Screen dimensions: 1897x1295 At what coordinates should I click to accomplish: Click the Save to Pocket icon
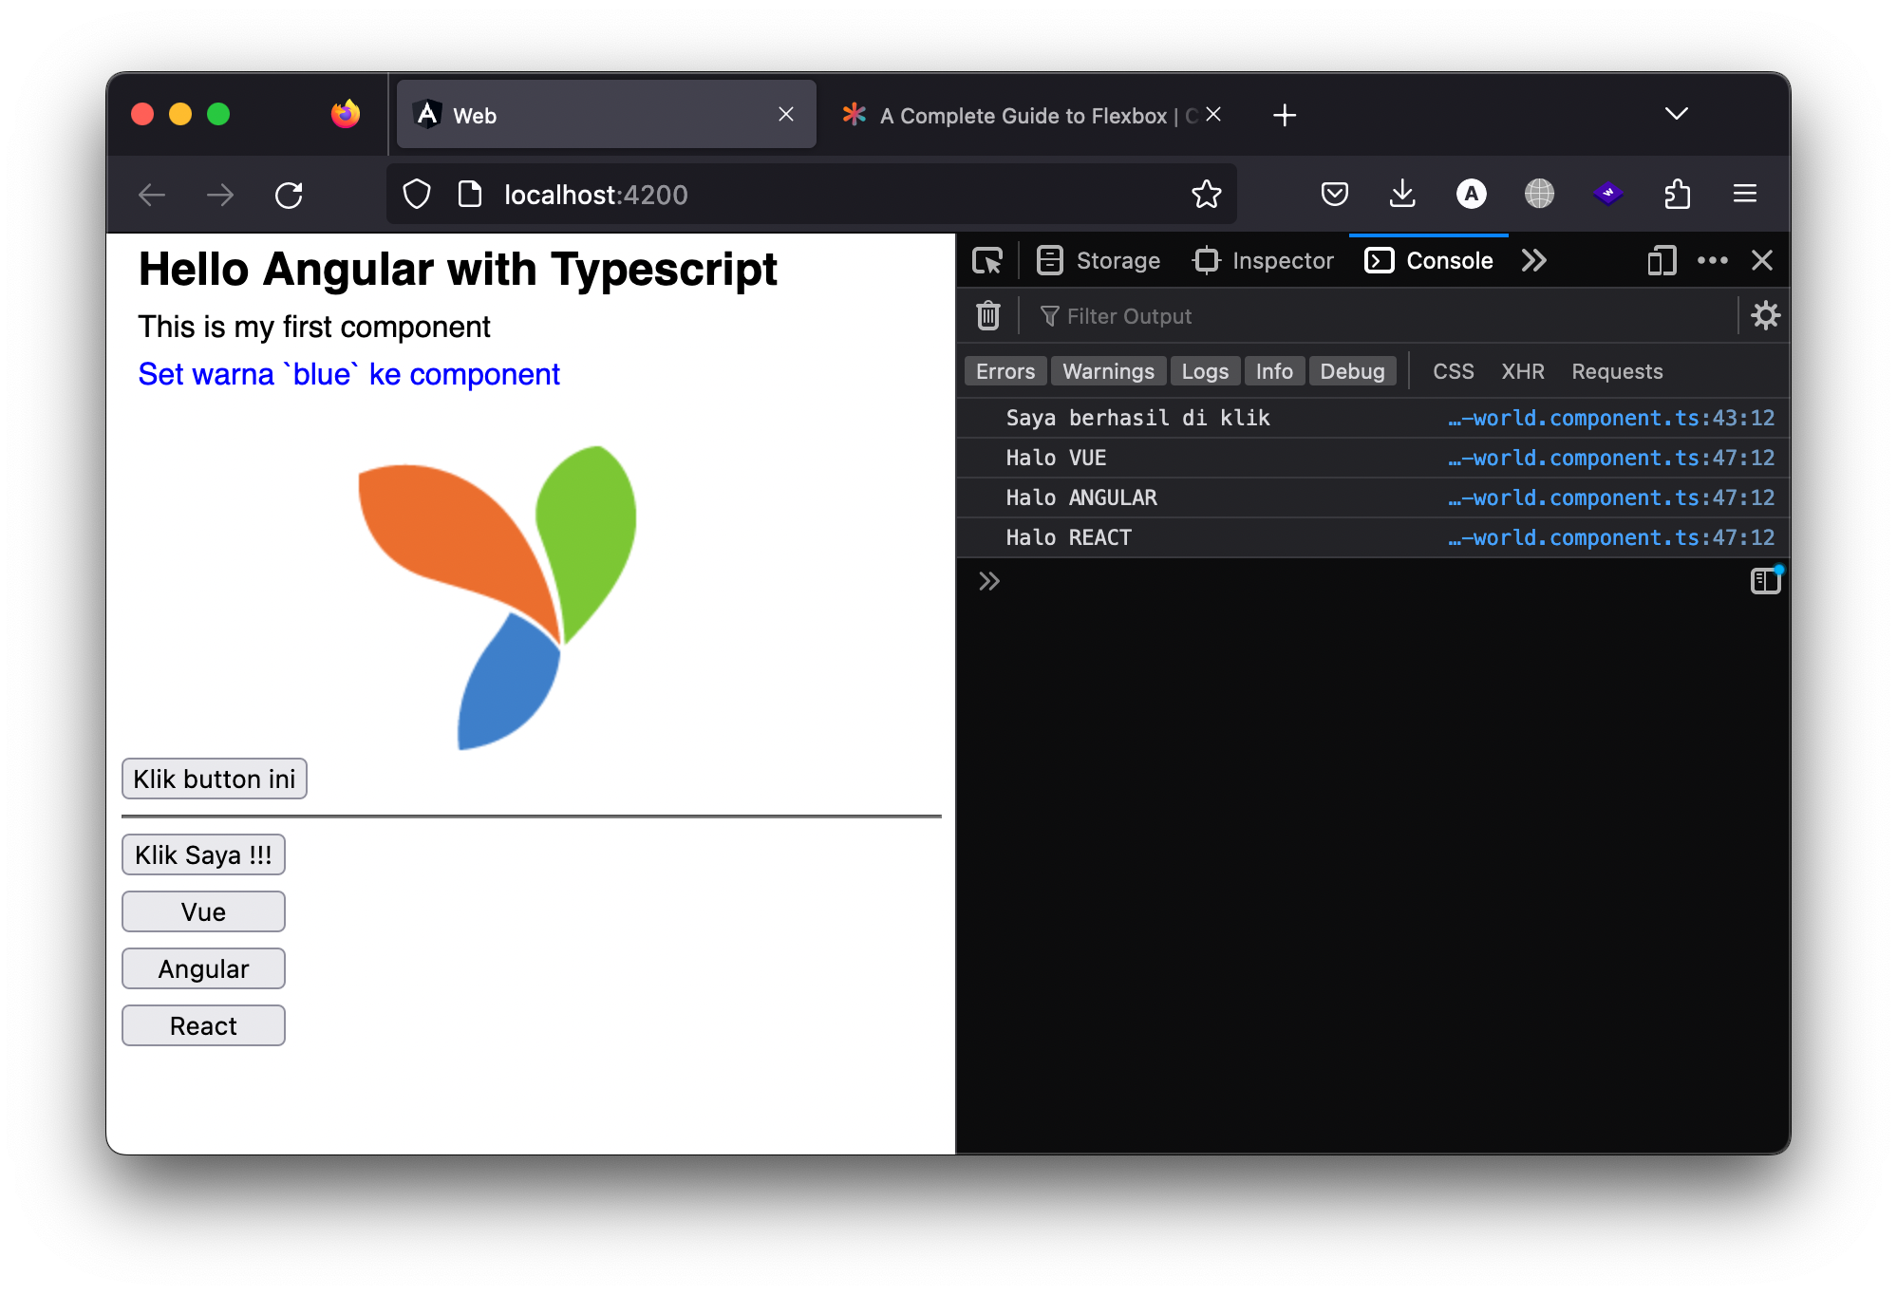1334,195
